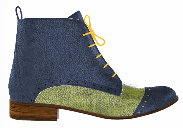Select the navy brogue toe cap

(x=156, y=100)
